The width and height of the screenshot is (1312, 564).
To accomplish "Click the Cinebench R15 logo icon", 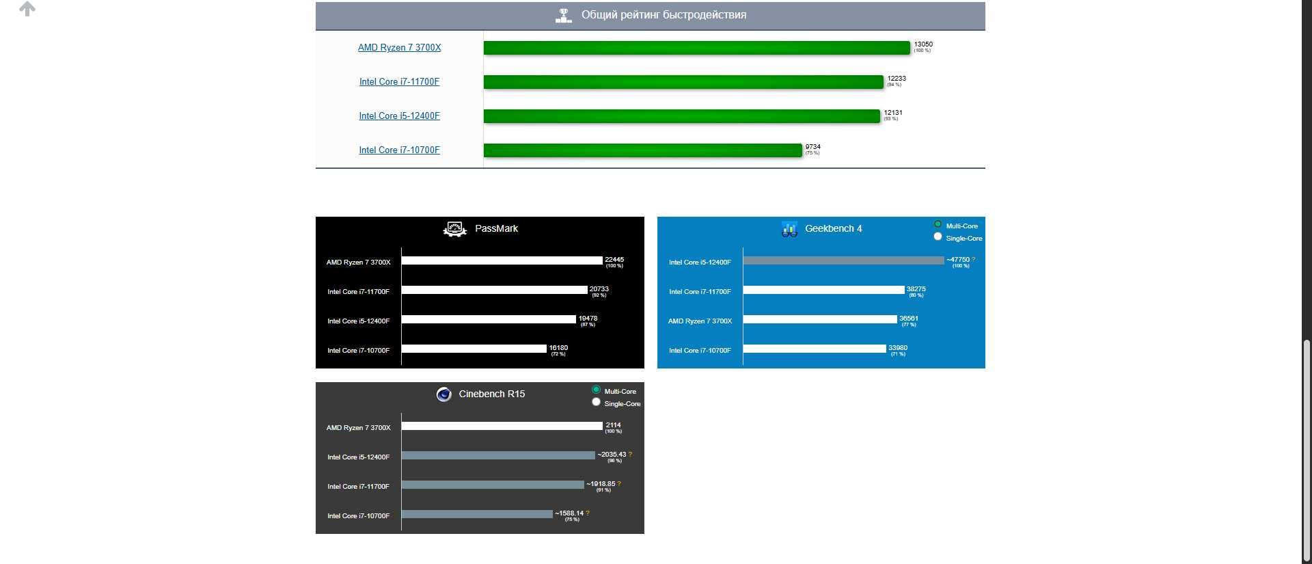I will tap(444, 394).
